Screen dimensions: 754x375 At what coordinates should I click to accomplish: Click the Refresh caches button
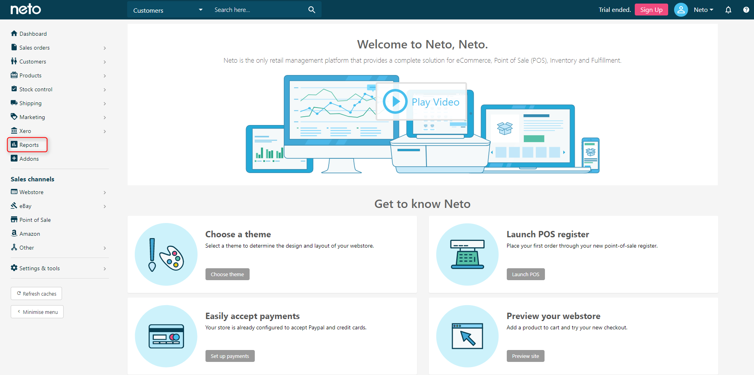[36, 294]
